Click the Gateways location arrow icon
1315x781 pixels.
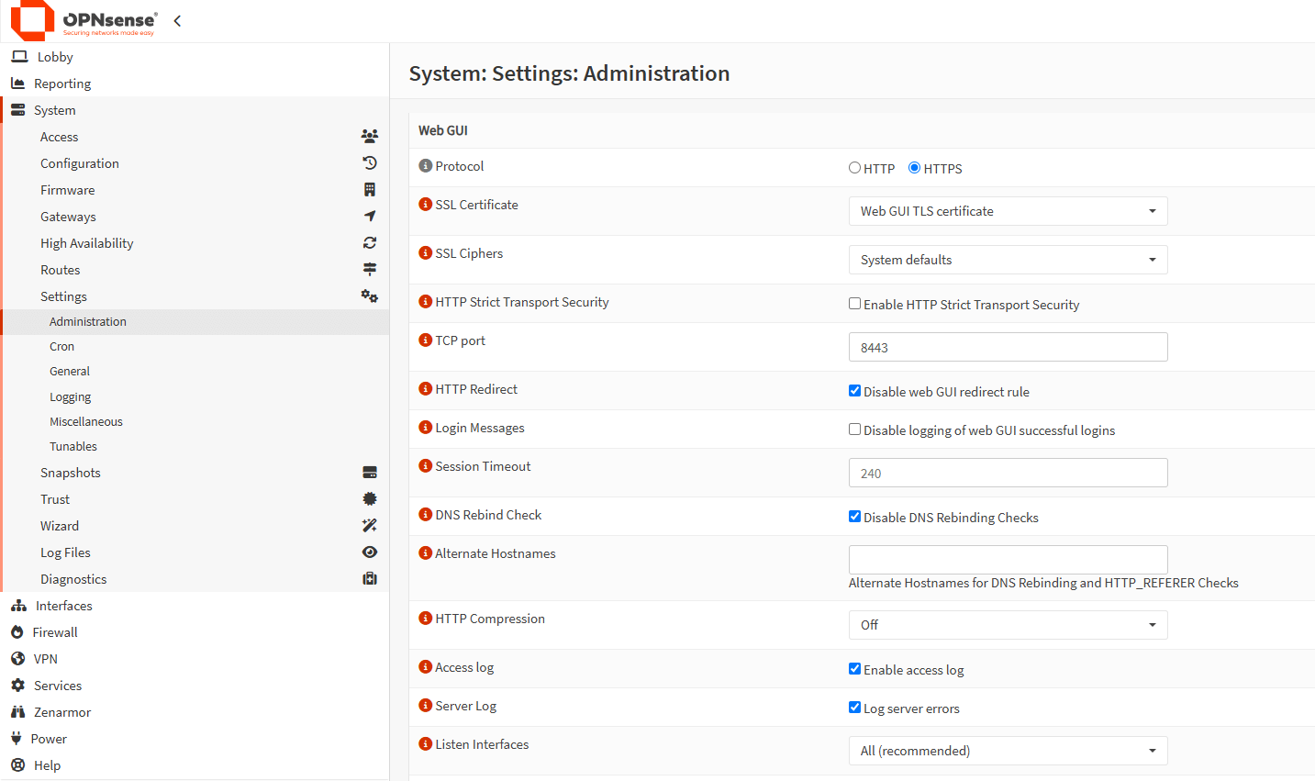point(370,216)
